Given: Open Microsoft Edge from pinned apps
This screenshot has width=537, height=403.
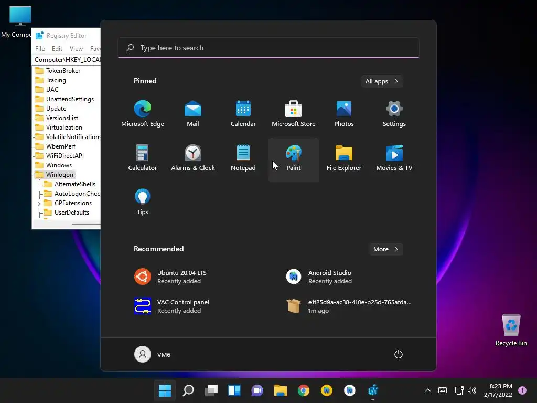Looking at the screenshot, I should tap(143, 115).
